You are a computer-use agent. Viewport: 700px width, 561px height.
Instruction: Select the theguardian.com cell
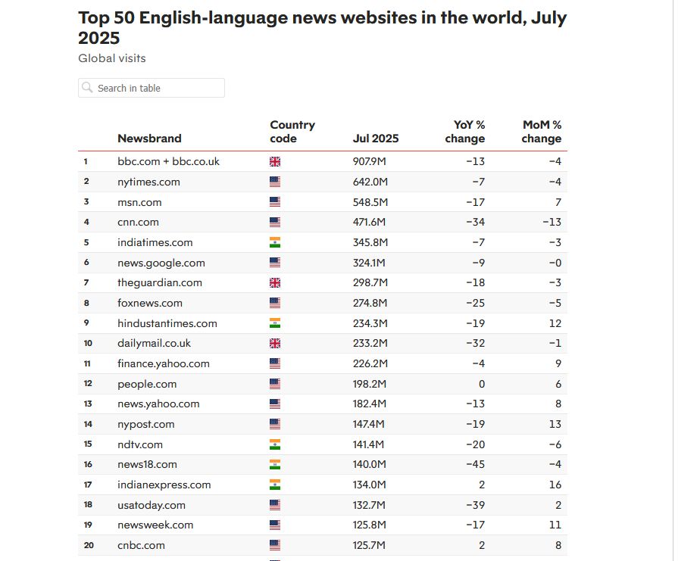[x=160, y=283]
